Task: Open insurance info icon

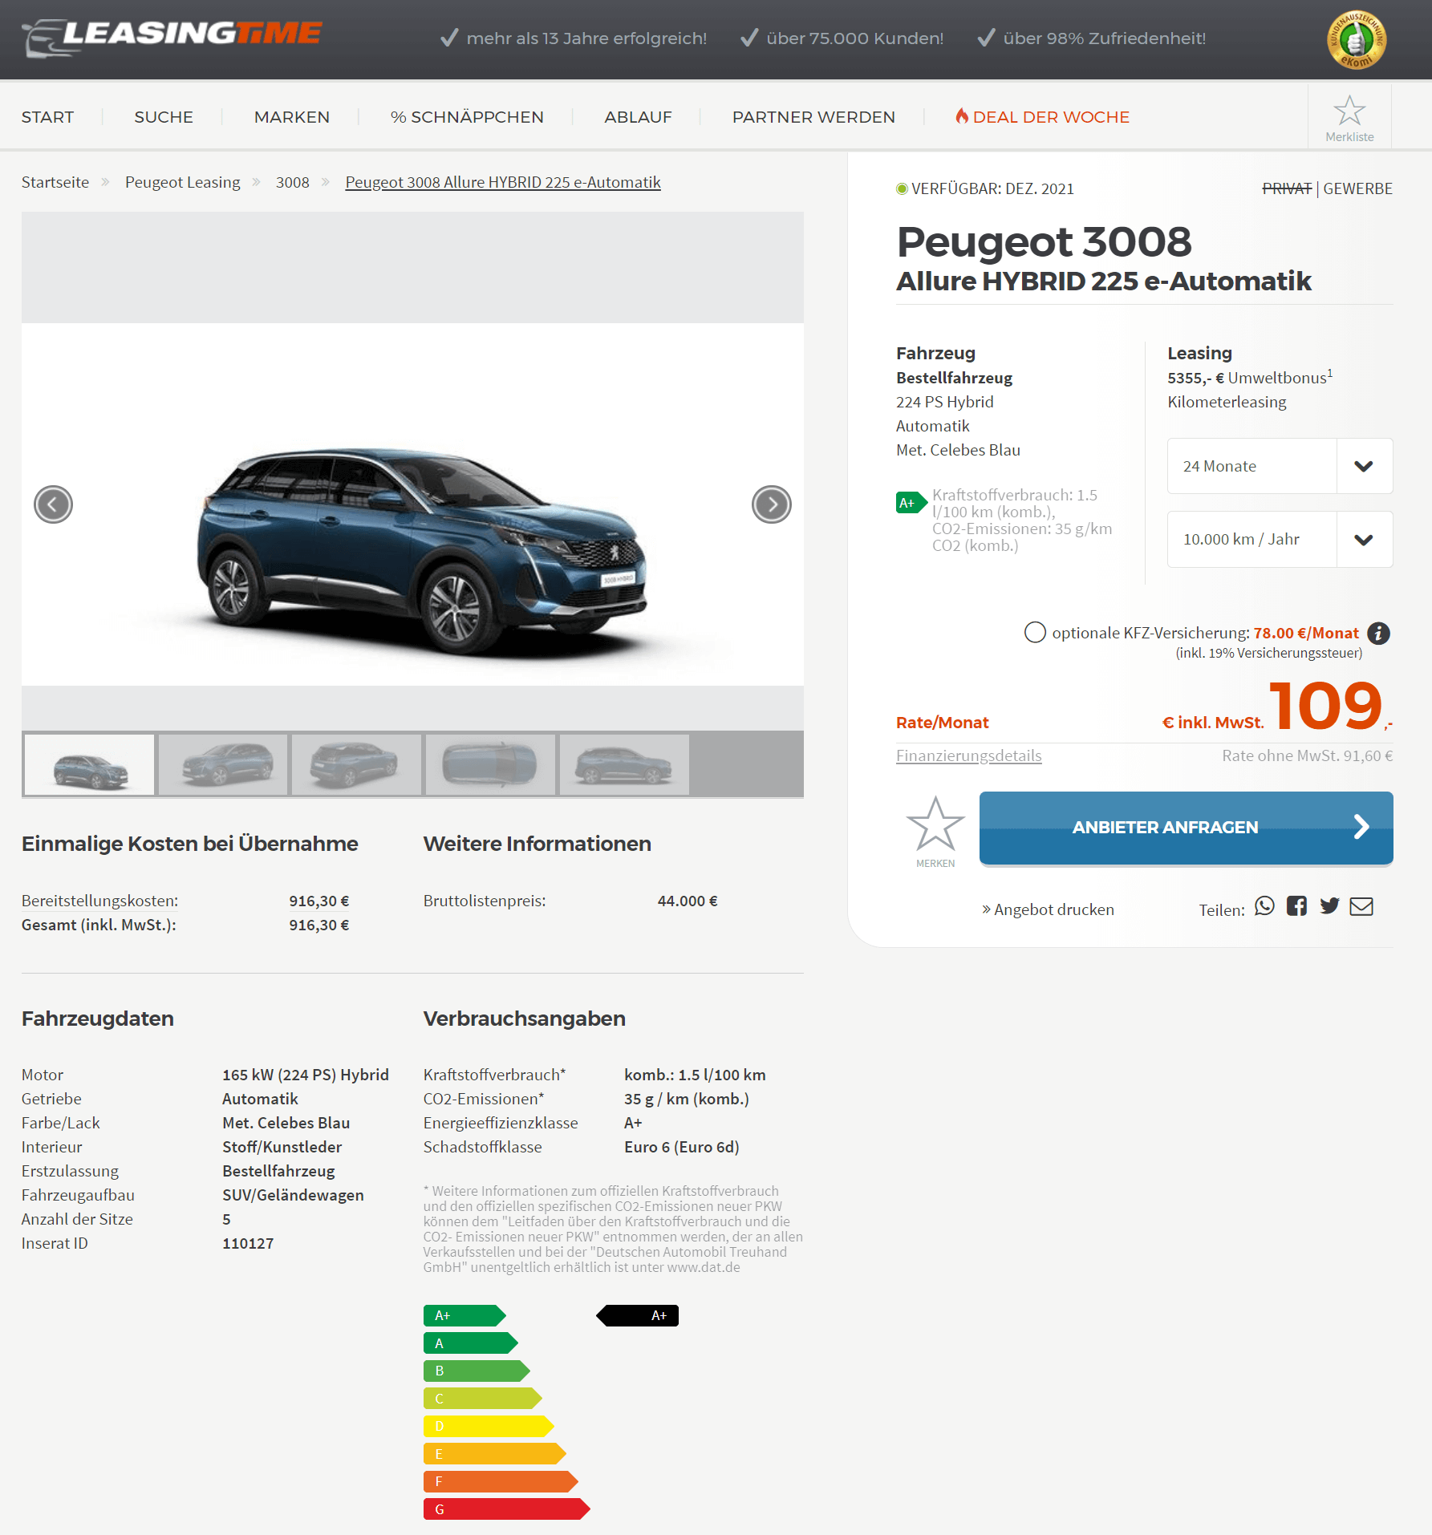Action: point(1378,634)
